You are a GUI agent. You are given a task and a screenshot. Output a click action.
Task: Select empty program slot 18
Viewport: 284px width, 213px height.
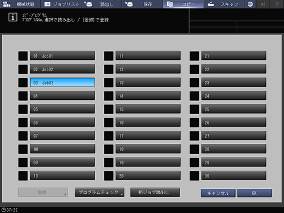(148, 149)
